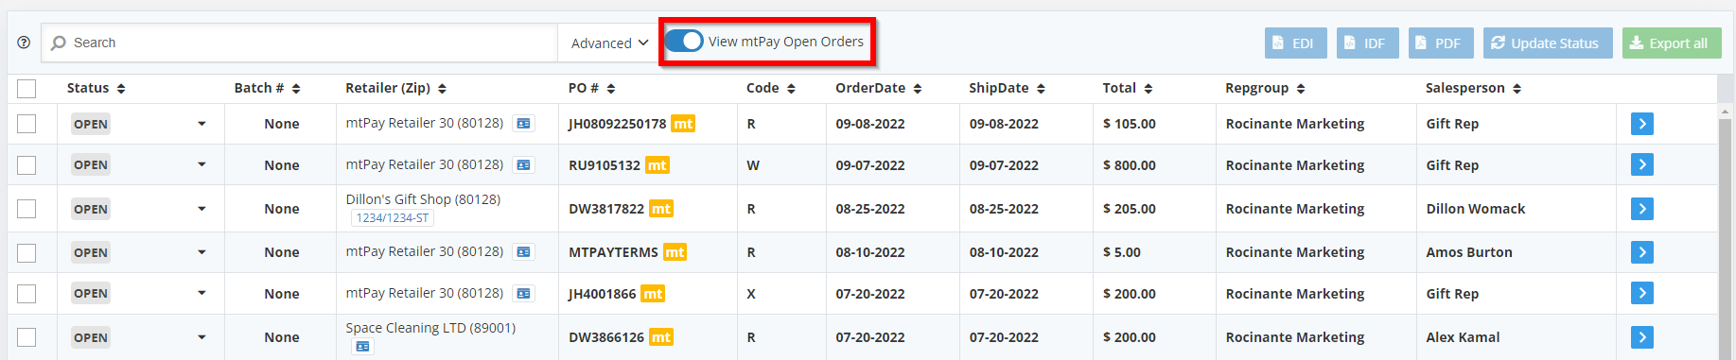The width and height of the screenshot is (1736, 360).
Task: Open order details arrow for DW3817822
Action: click(x=1642, y=209)
